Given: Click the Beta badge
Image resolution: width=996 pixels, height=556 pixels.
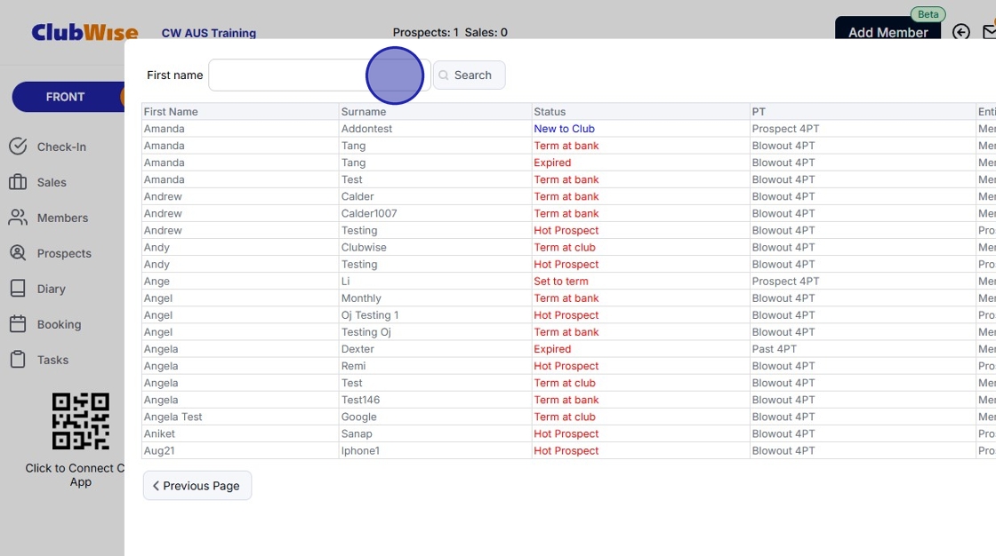Looking at the screenshot, I should pyautogui.click(x=928, y=14).
